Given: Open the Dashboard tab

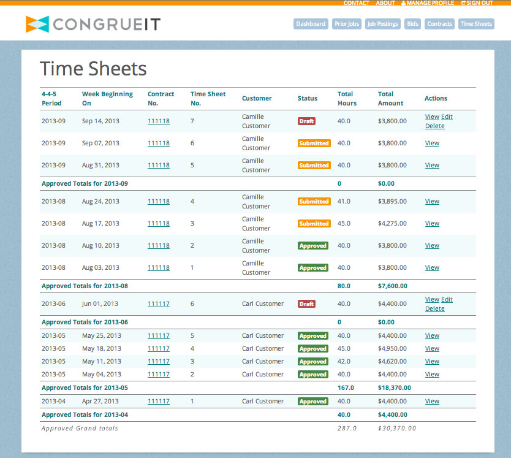Looking at the screenshot, I should (x=311, y=24).
